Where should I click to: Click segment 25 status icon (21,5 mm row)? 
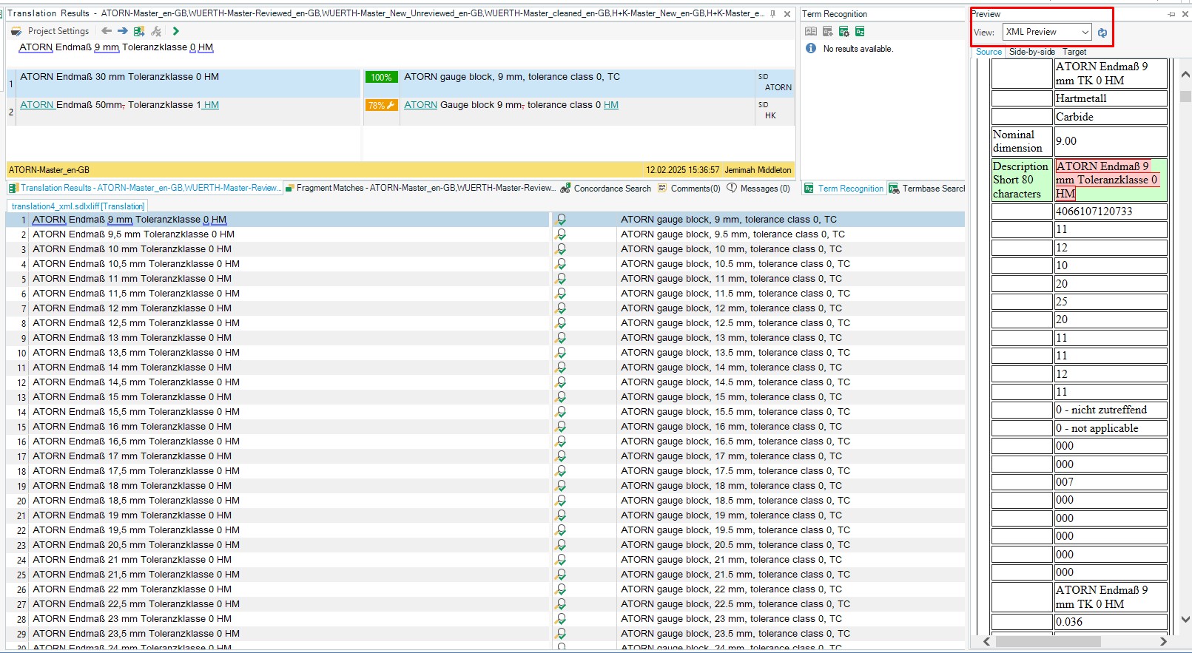click(x=561, y=575)
